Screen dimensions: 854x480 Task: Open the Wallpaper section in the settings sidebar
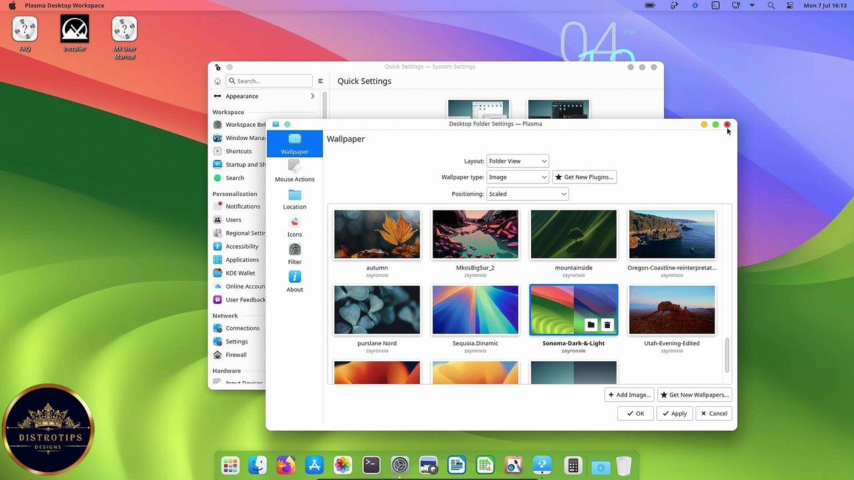pyautogui.click(x=294, y=144)
